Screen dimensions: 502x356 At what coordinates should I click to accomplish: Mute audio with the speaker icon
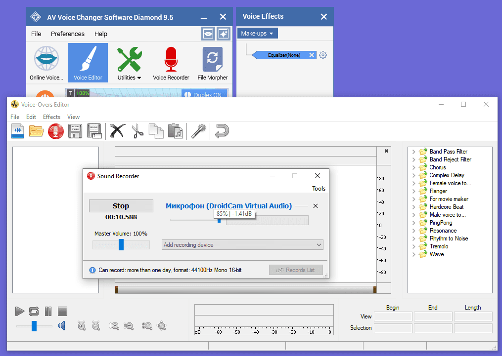click(x=62, y=326)
